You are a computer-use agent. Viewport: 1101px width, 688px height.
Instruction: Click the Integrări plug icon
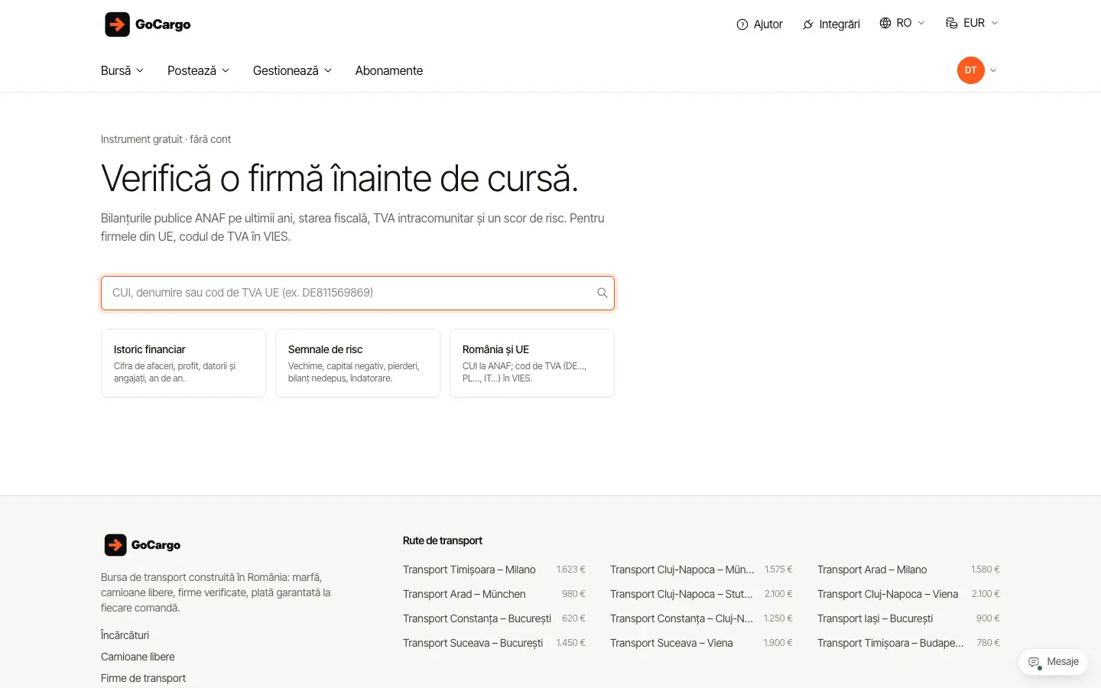coord(808,24)
